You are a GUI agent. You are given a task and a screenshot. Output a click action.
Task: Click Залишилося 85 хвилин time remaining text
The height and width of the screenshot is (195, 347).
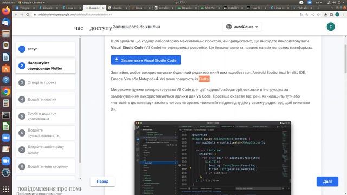coord(137,27)
